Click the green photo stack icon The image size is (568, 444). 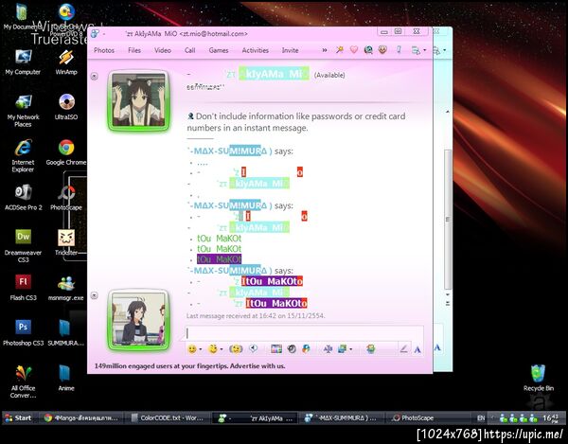tap(370, 349)
